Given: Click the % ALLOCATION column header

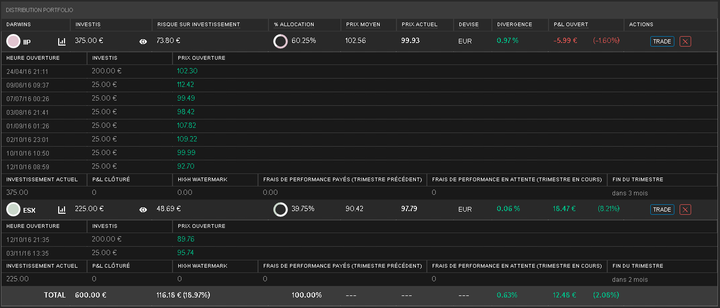Looking at the screenshot, I should click(x=294, y=25).
